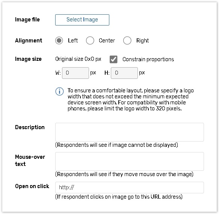Click the 'Left' label text

click(73, 41)
